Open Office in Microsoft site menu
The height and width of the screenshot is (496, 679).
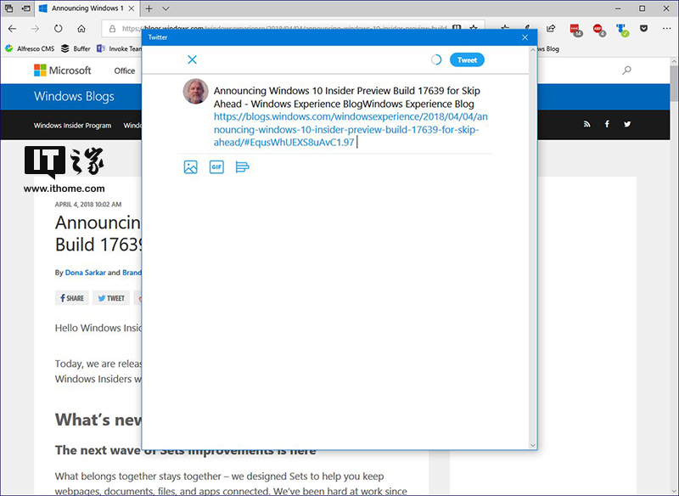[x=124, y=70]
